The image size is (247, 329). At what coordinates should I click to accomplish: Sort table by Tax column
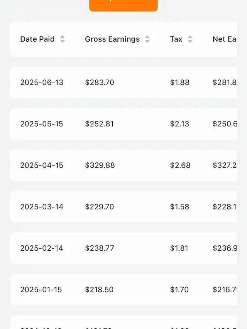(190, 39)
